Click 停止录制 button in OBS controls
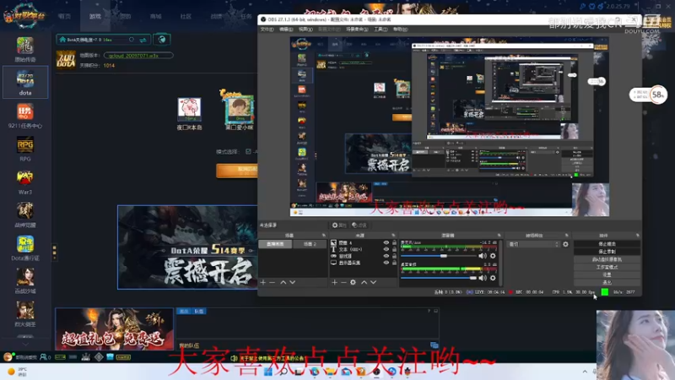This screenshot has height=380, width=675. pyautogui.click(x=607, y=252)
